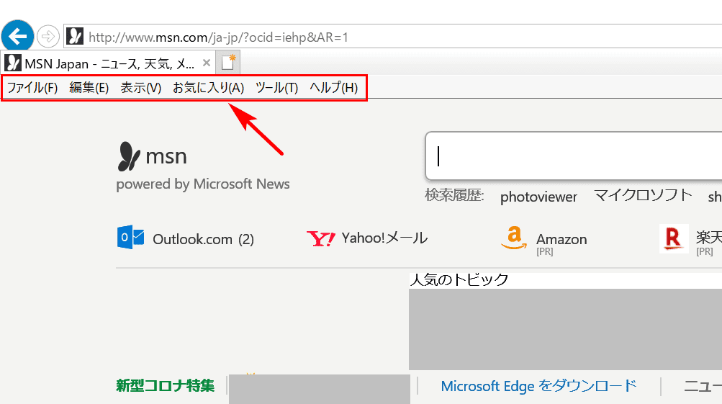Open Yahoo!メール link
Screen dimensions: 722x404
click(x=384, y=238)
